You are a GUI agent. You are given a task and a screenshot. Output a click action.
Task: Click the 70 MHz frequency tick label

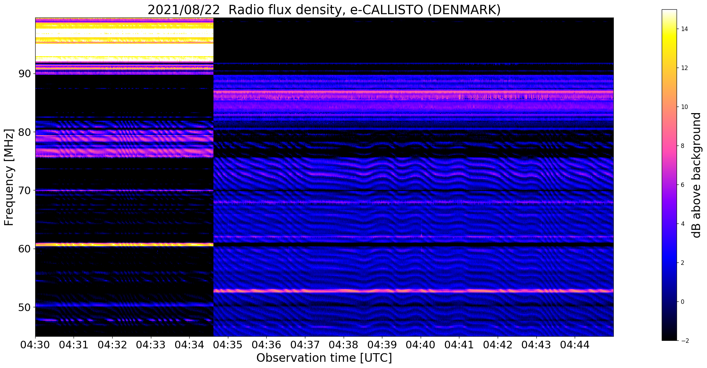tap(25, 190)
